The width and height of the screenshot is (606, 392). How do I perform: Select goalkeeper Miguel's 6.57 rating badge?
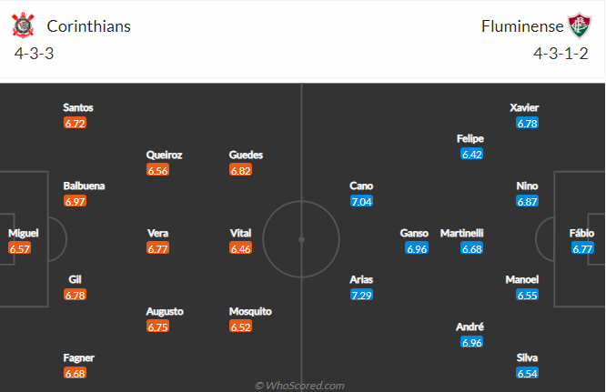pyautogui.click(x=19, y=248)
